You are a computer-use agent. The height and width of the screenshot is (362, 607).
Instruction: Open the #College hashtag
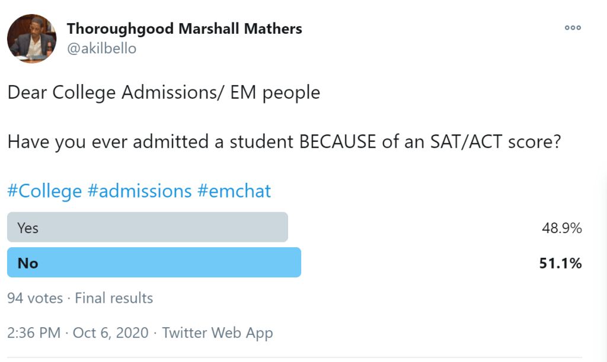point(44,191)
